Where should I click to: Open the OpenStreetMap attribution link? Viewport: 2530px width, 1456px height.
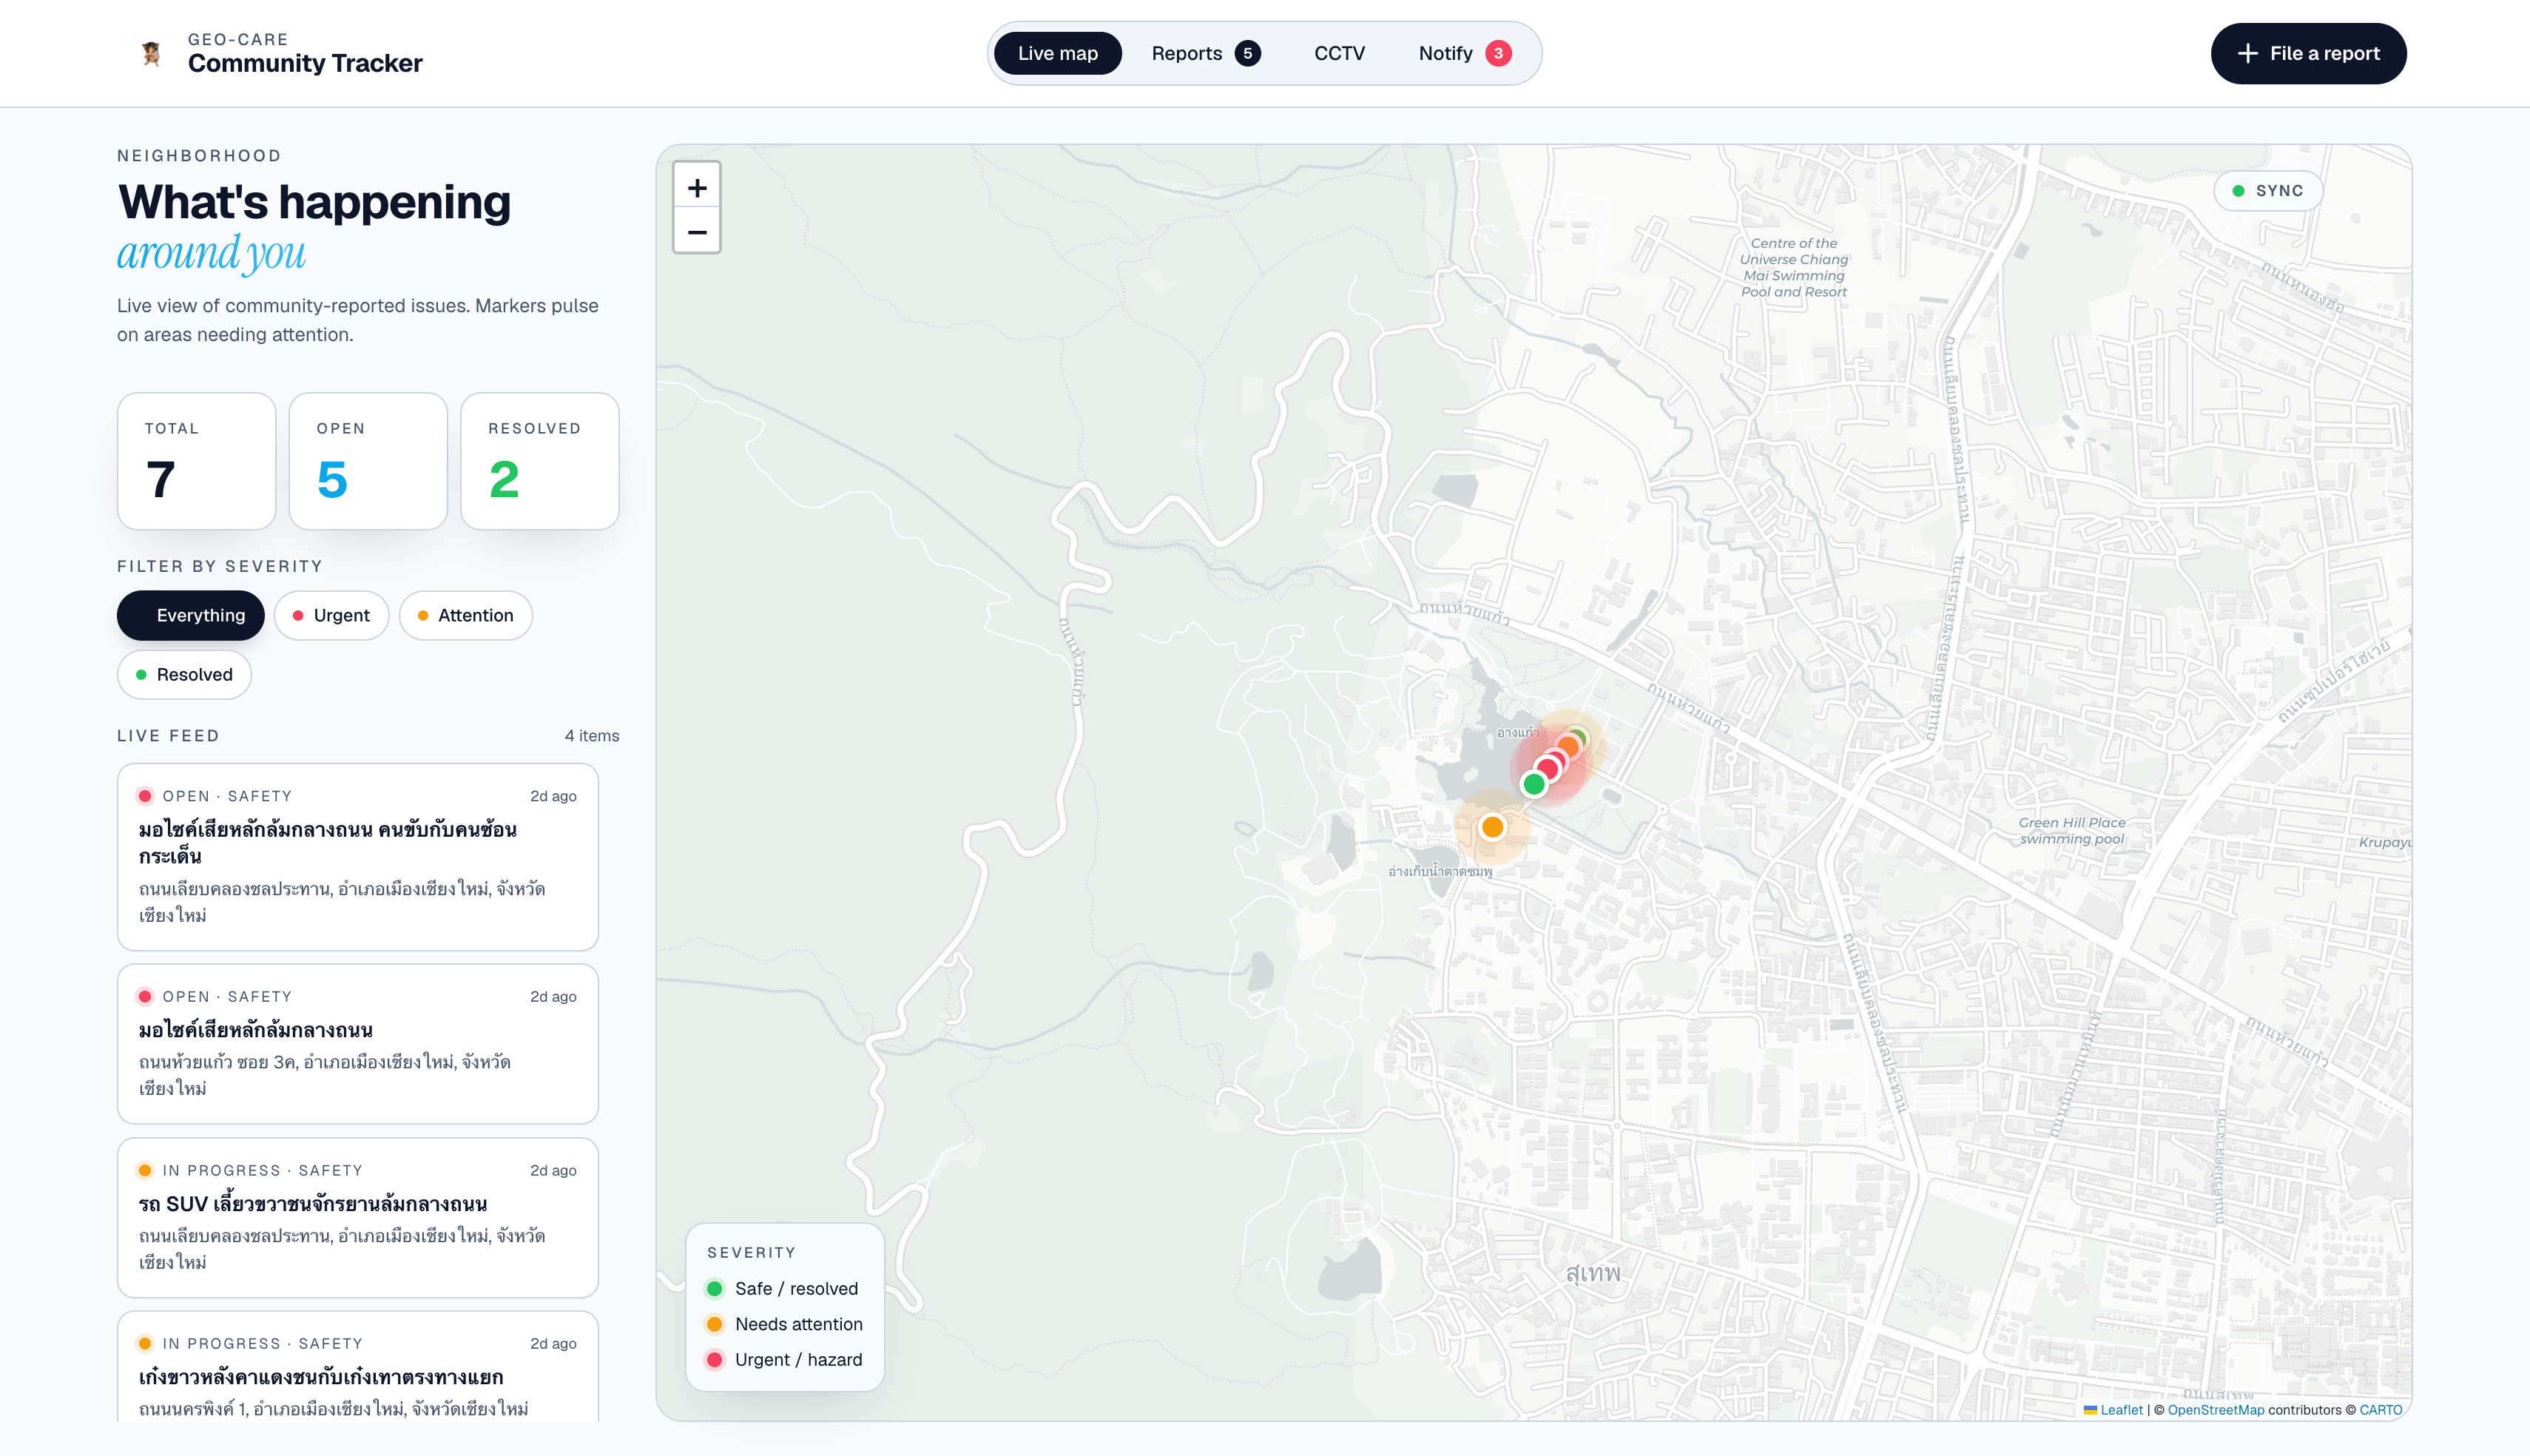[x=2215, y=1410]
